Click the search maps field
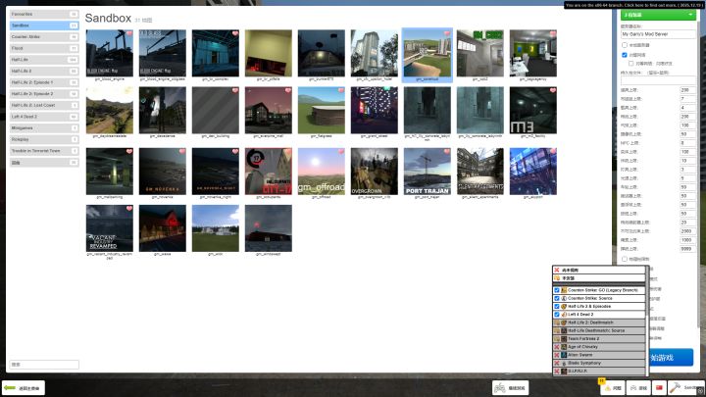The image size is (706, 397). pyautogui.click(x=44, y=364)
